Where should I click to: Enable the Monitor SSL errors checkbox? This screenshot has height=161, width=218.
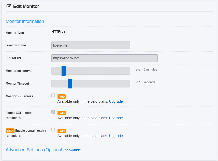(x=53, y=95)
